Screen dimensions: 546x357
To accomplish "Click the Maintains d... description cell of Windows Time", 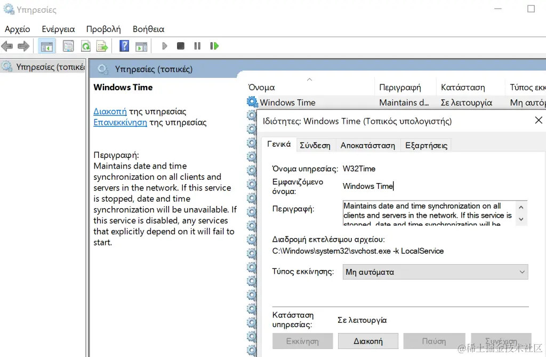I will 404,102.
